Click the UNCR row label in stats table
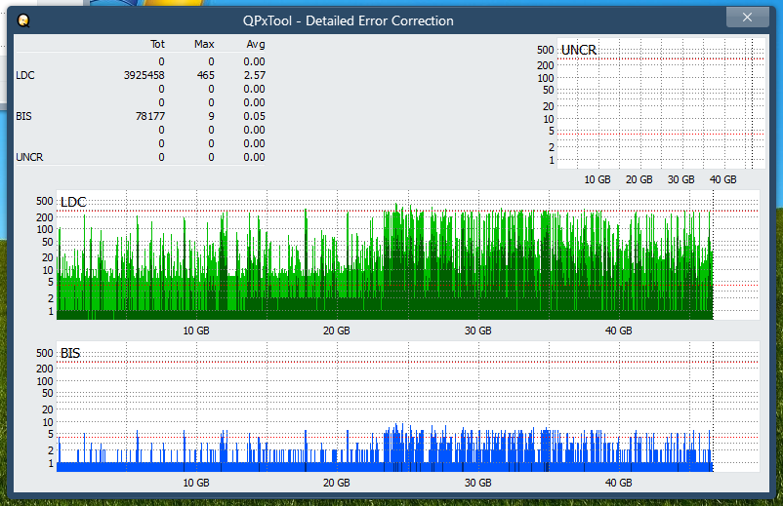This screenshot has height=506, width=783. click(29, 157)
